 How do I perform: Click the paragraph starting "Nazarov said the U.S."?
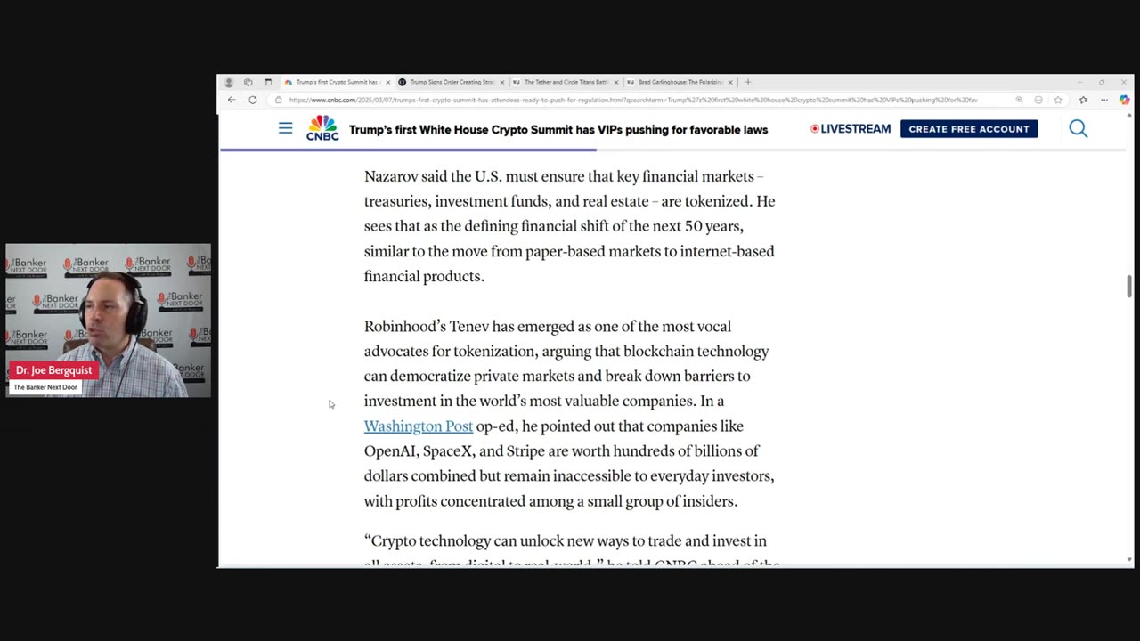570,226
